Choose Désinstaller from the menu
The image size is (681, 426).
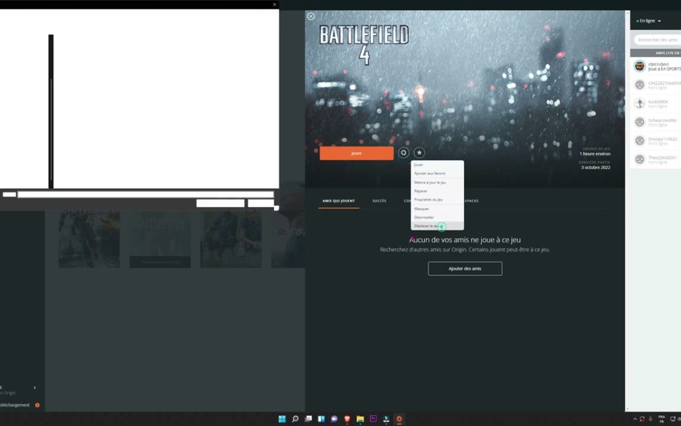point(438,217)
